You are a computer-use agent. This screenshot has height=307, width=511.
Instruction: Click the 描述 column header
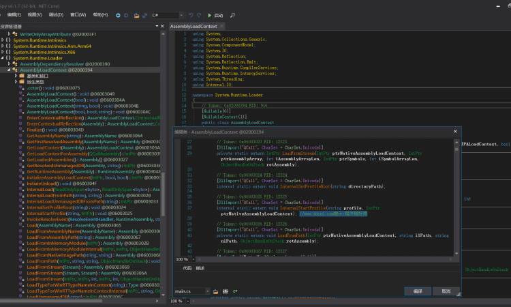pyautogui.click(x=200, y=268)
